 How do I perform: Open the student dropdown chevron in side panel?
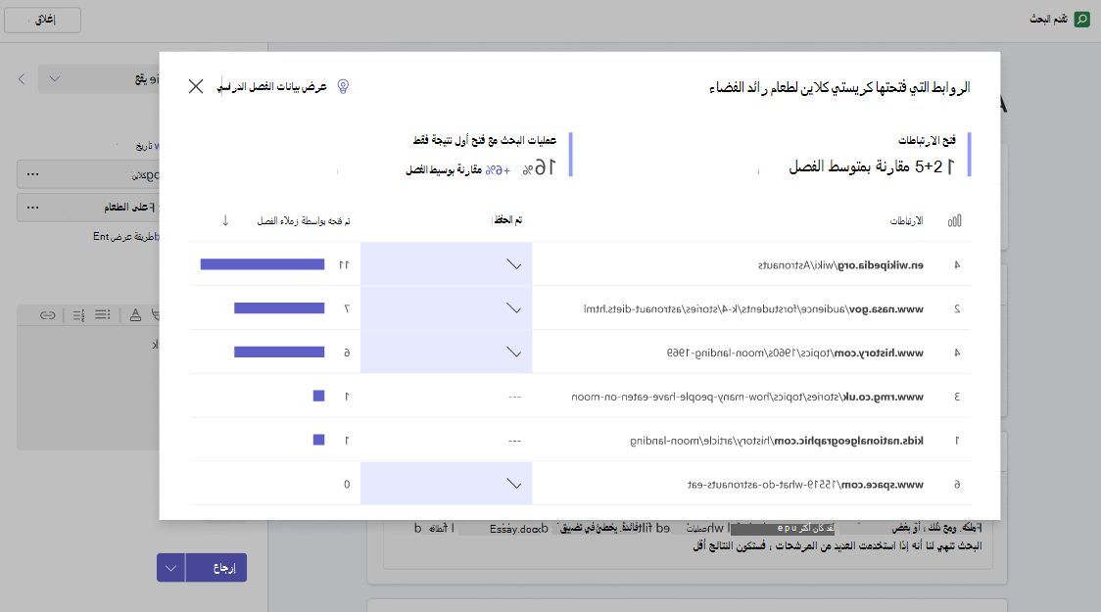click(55, 79)
